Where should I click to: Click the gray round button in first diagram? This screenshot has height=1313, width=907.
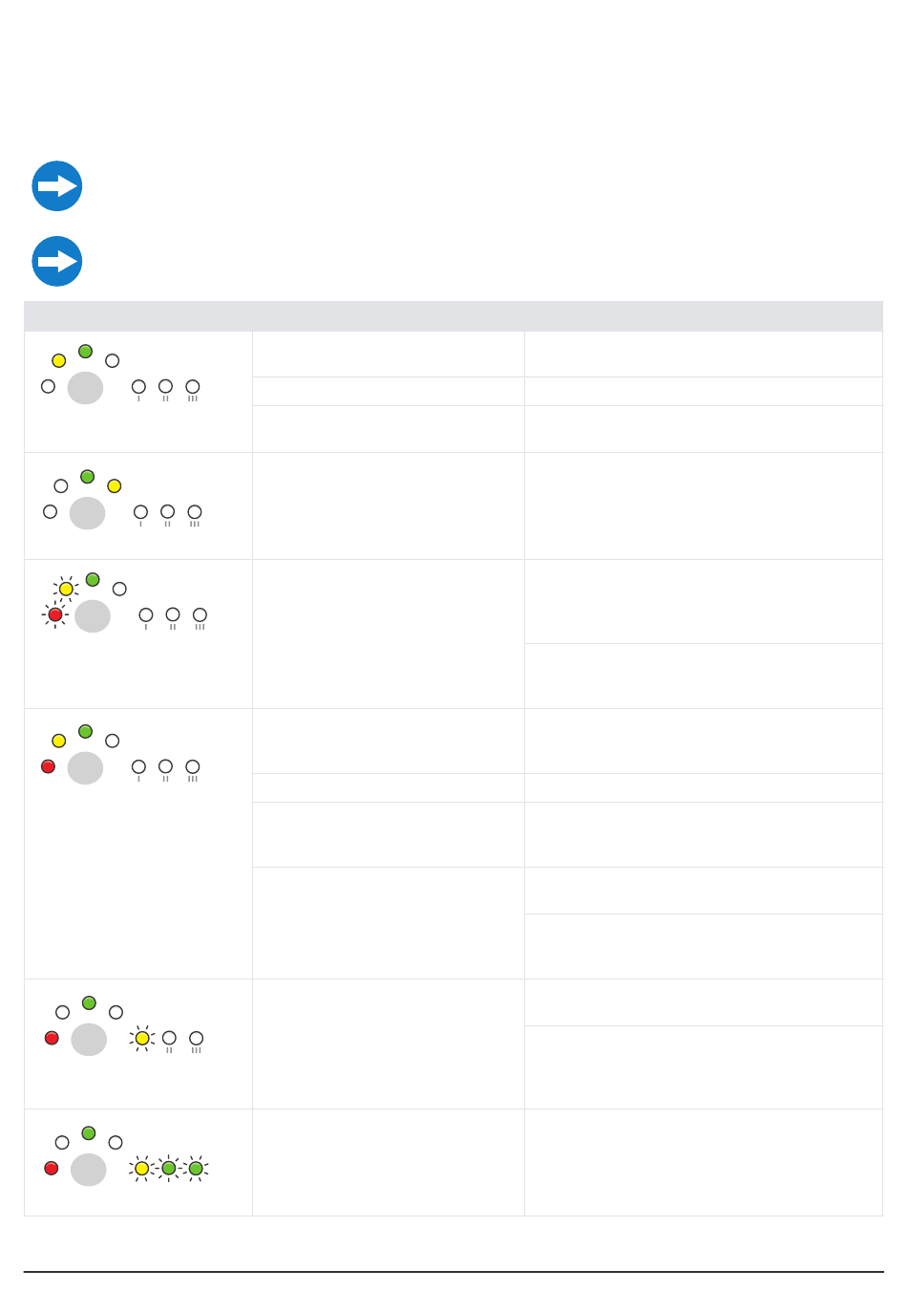[85, 388]
